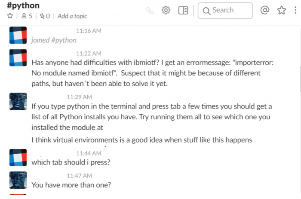The height and width of the screenshot is (199, 301).
Task: Click the 11:47 AM timestamp
Action: pos(79,176)
